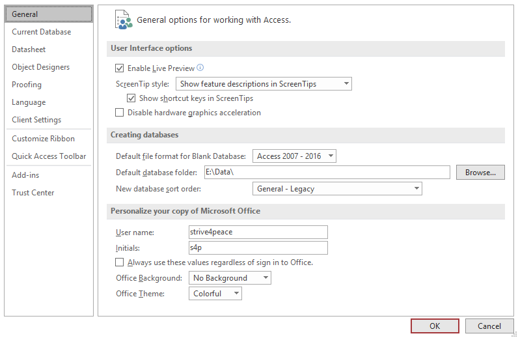Confirm with the OK button
The height and width of the screenshot is (338, 518).
[435, 326]
